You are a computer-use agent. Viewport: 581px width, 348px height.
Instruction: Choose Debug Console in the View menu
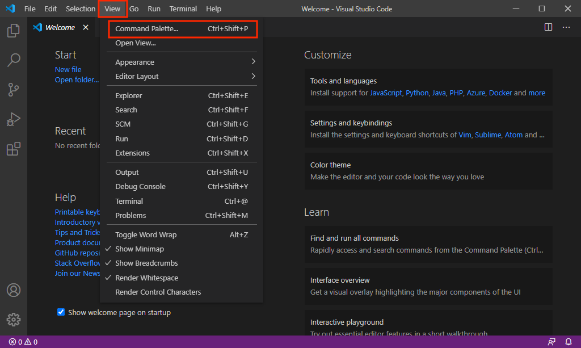182,186
